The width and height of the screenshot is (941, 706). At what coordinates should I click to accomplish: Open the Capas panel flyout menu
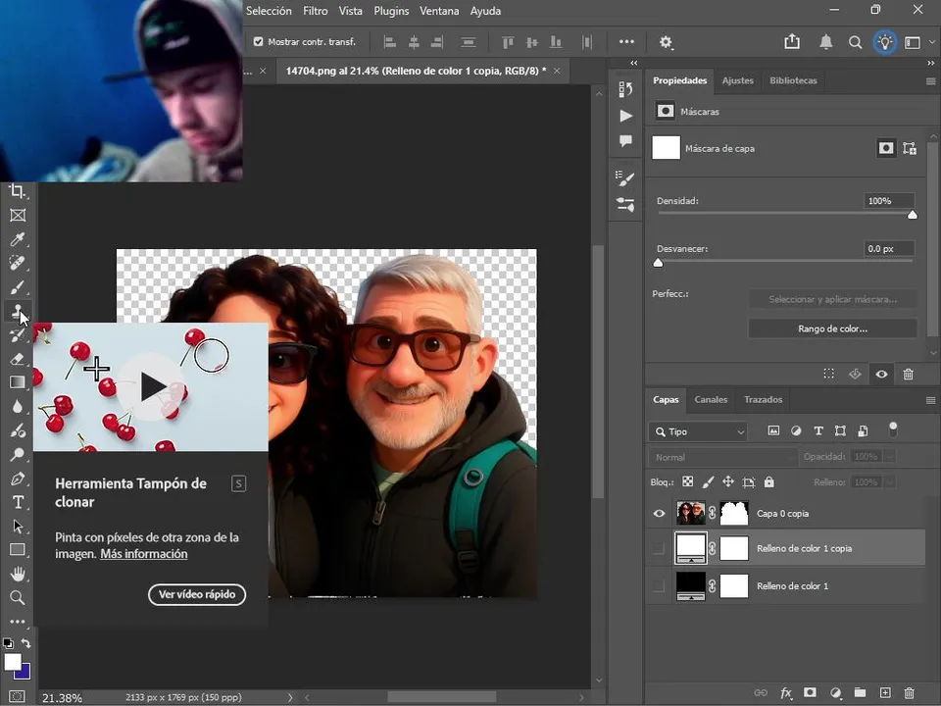coord(930,400)
